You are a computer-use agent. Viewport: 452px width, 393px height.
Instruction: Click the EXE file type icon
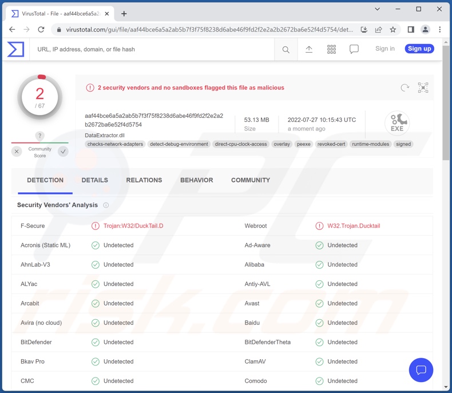pos(397,124)
